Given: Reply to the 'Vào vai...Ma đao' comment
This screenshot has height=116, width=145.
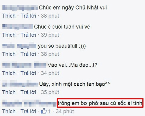Looking at the screenshot, I should pyautogui.click(x=28, y=73).
